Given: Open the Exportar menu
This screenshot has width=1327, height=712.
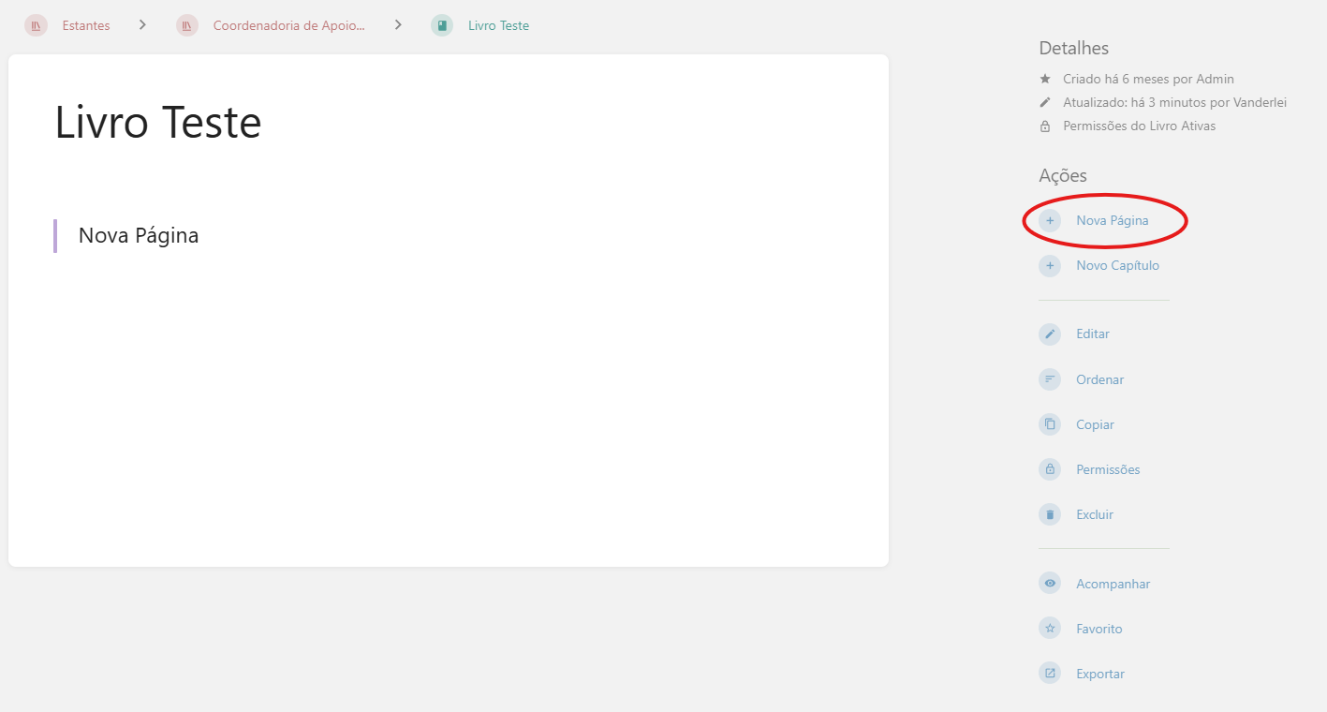Looking at the screenshot, I should pyautogui.click(x=1100, y=674).
